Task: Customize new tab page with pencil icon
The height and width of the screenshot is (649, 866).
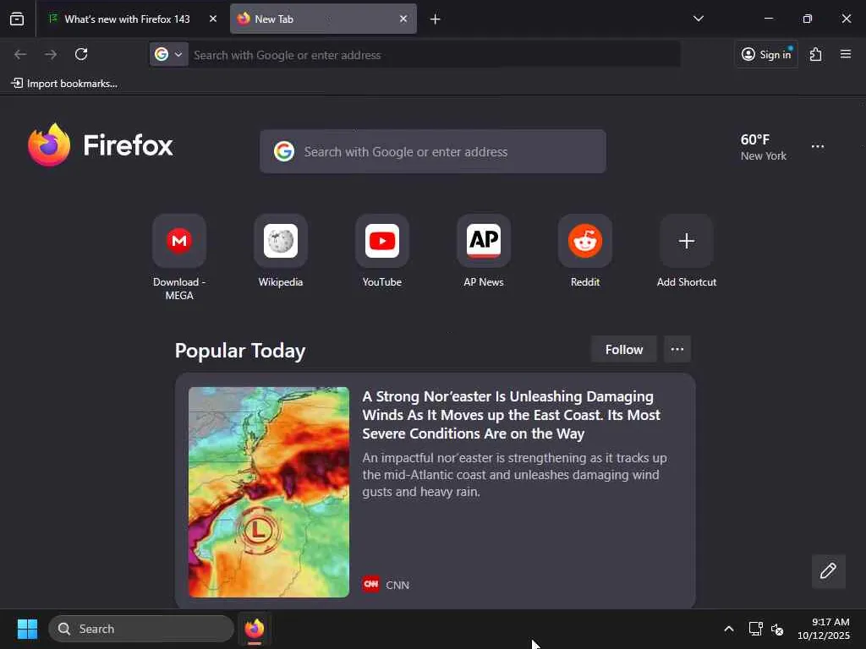Action: (829, 571)
